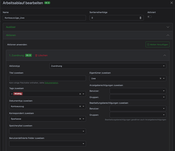Click the Aktion hinzufügen button

pos(157,44)
